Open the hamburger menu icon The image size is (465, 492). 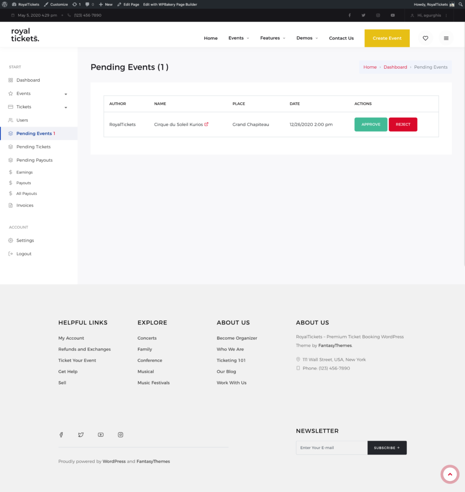coord(446,38)
